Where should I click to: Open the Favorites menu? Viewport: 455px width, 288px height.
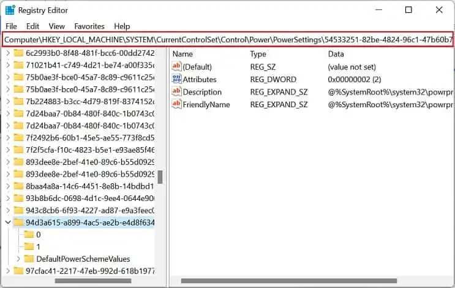(89, 26)
